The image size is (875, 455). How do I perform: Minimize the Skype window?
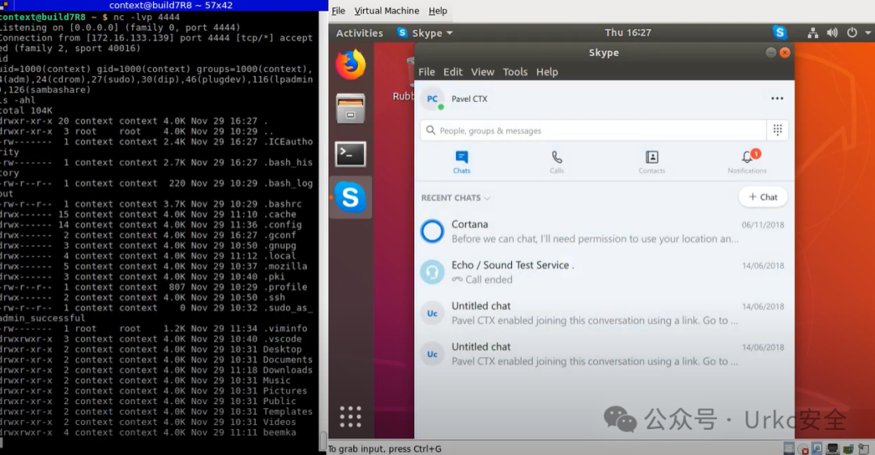click(770, 53)
